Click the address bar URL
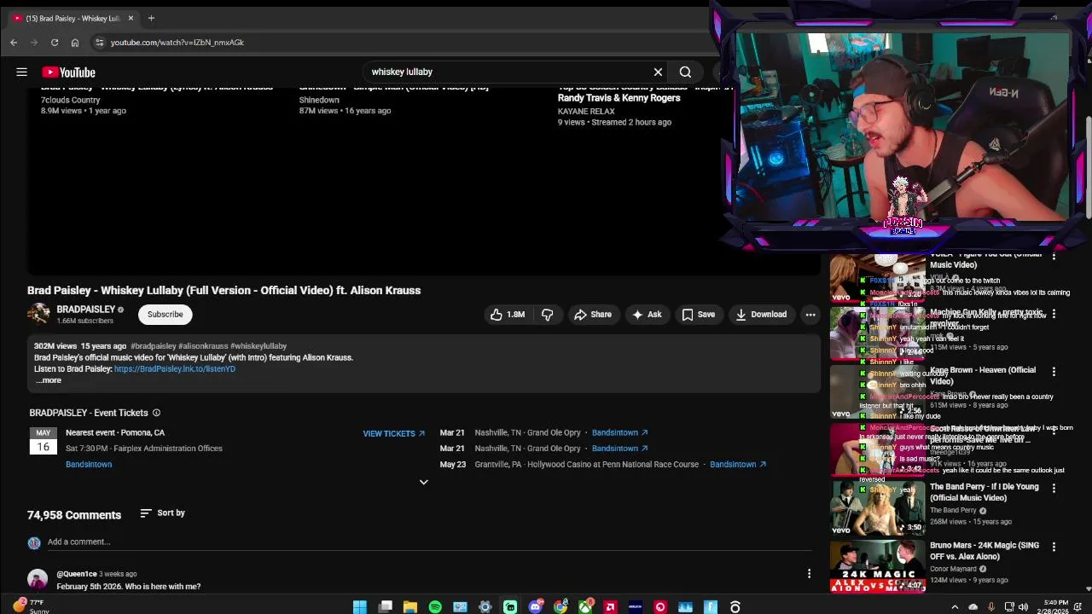1092x614 pixels. tap(177, 43)
